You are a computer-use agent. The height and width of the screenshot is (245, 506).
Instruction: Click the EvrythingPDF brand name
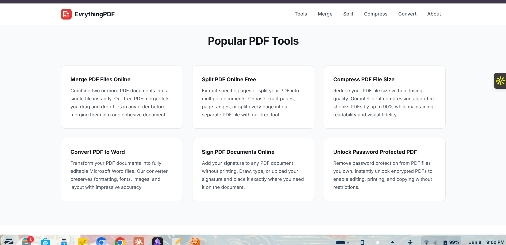coord(95,14)
